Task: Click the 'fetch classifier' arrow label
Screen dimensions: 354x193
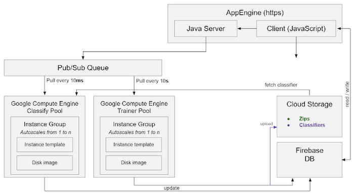Action: coord(281,85)
